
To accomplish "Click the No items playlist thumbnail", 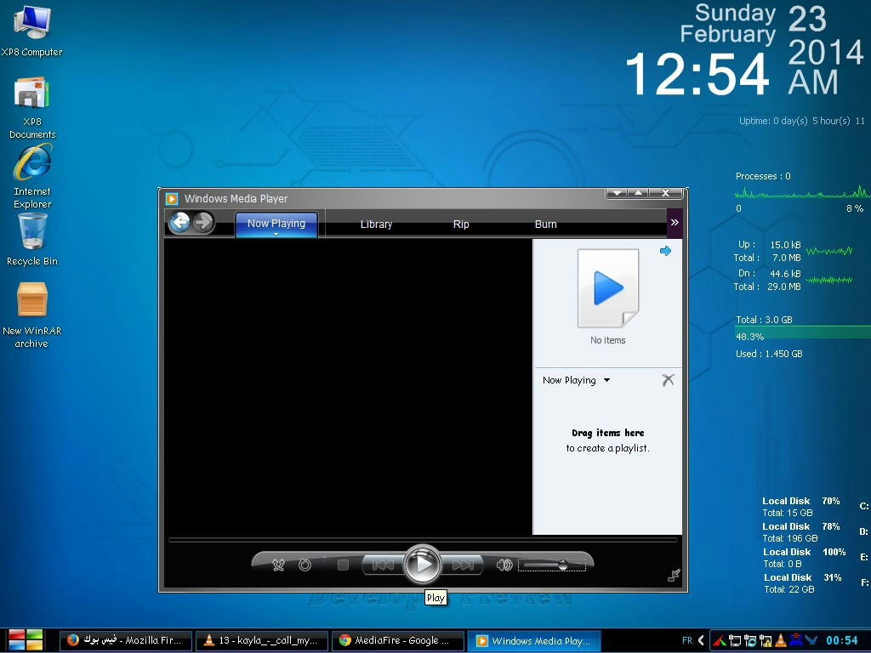I will [608, 287].
